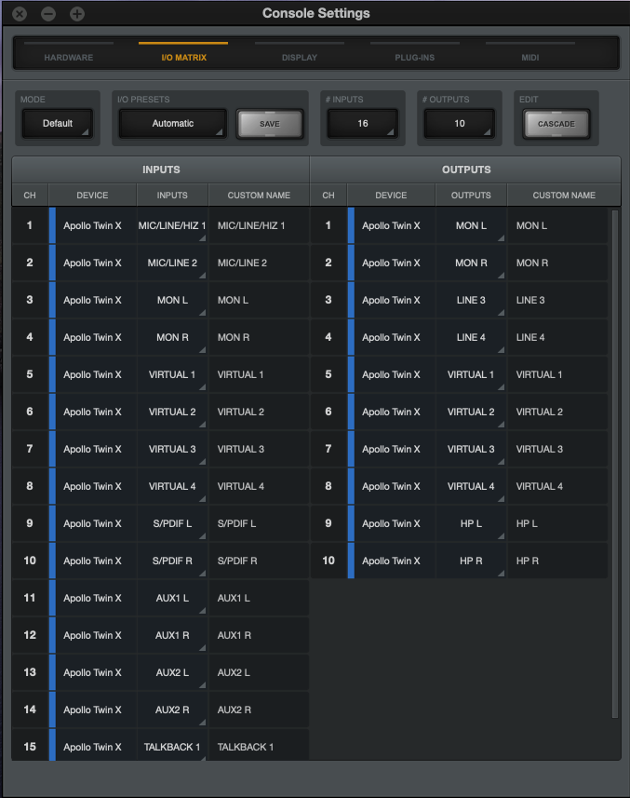The width and height of the screenshot is (630, 798).
Task: Open input S/PDIF L selector
Action: pyautogui.click(x=172, y=523)
